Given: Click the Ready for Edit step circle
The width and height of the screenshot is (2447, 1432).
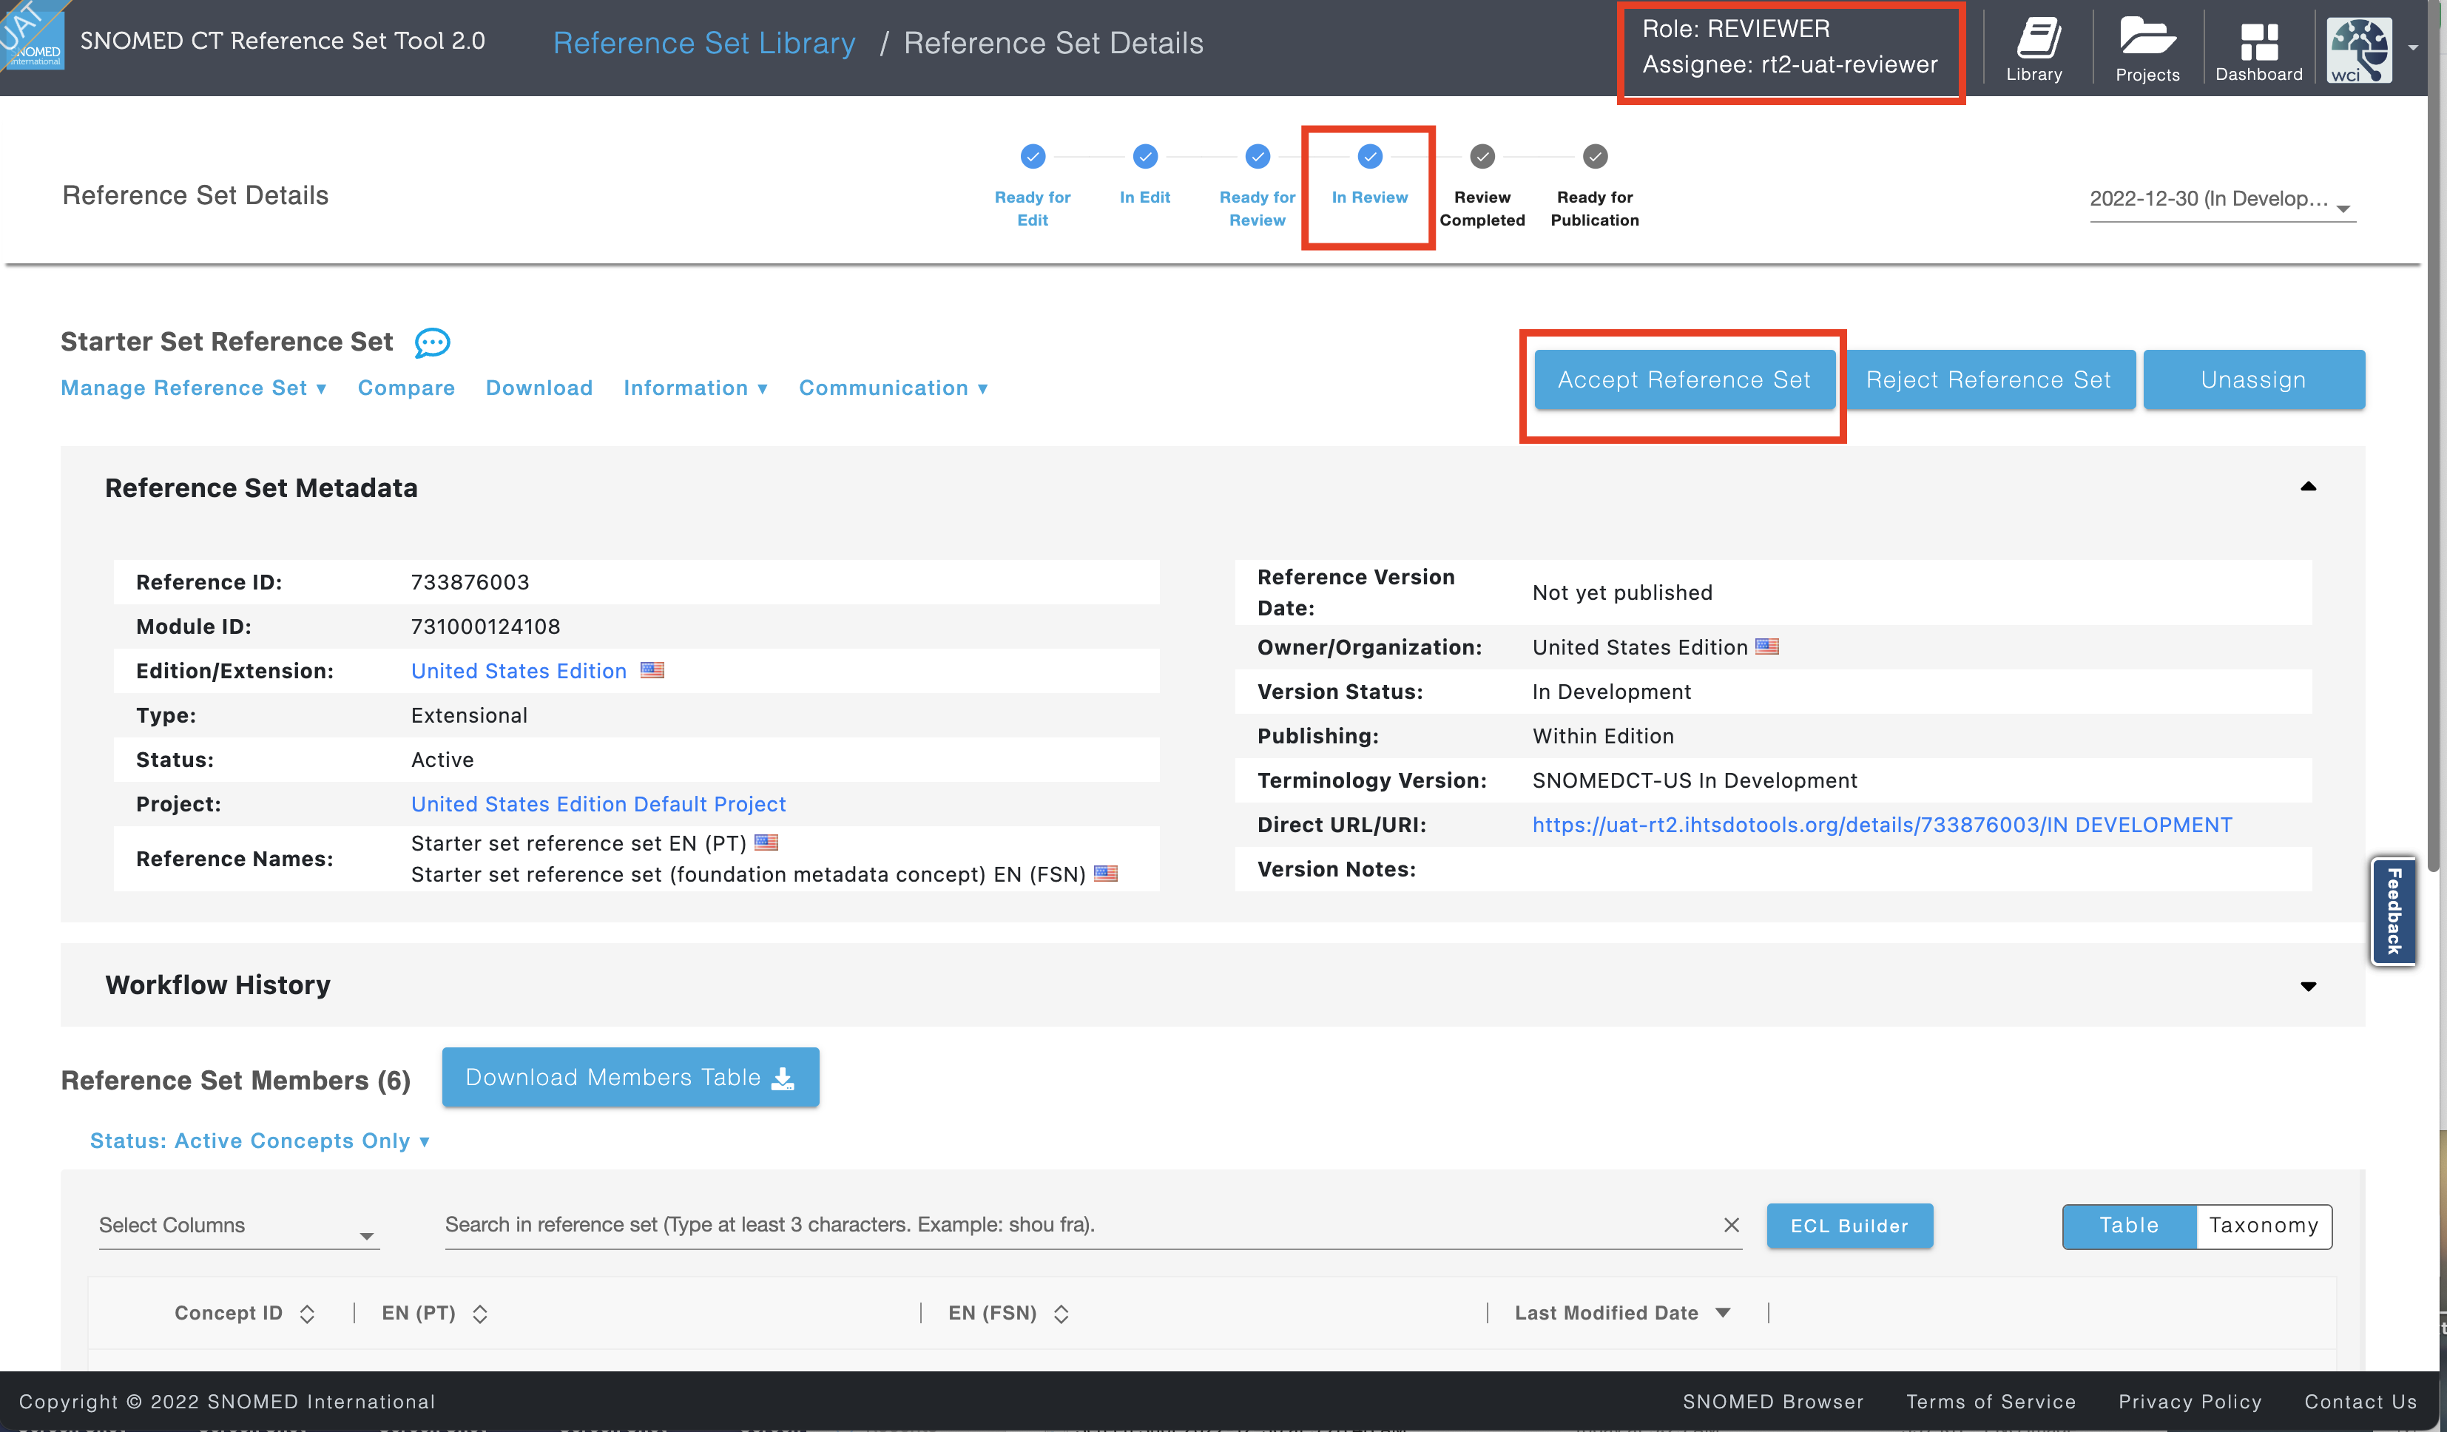Looking at the screenshot, I should [1032, 156].
